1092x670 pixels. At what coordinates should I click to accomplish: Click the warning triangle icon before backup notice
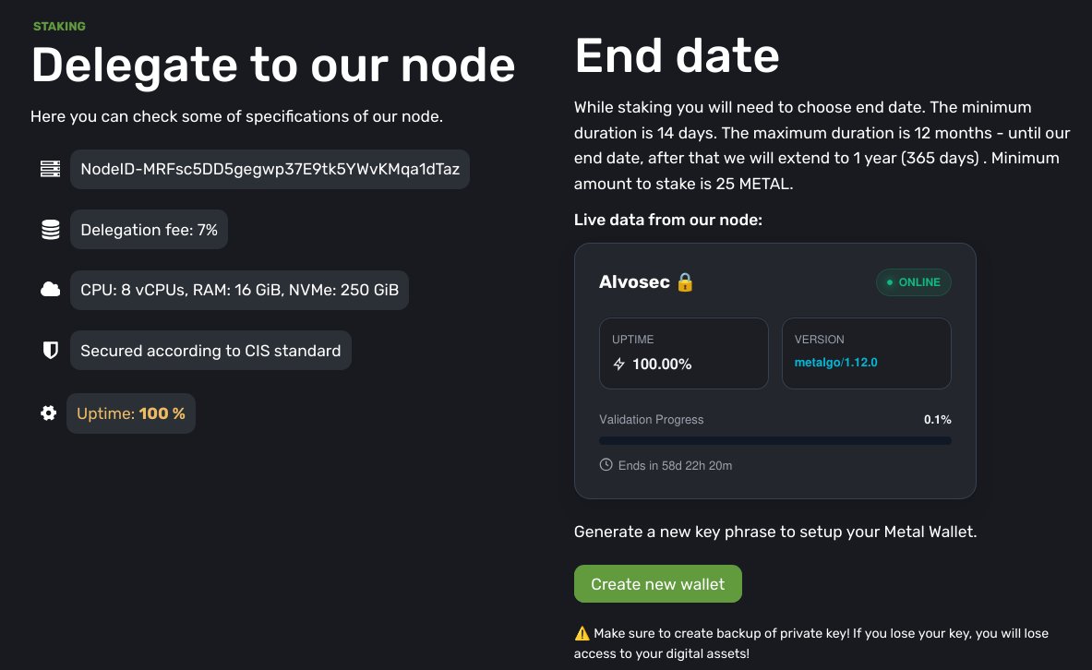(x=582, y=634)
